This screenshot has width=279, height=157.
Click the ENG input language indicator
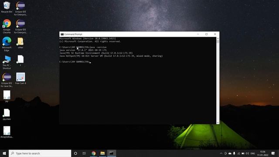[253, 154]
